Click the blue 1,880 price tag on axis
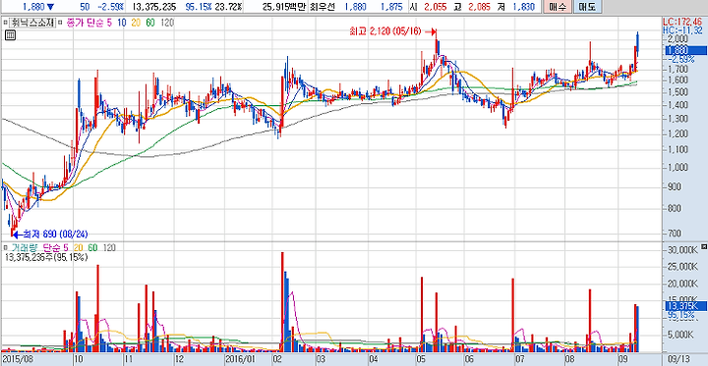708x366 pixels. 686,50
